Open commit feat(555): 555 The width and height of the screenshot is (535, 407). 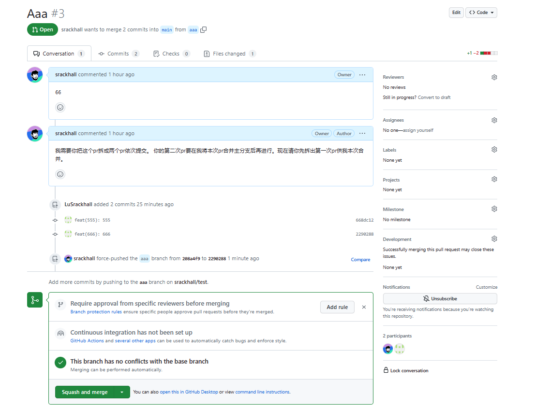coord(92,220)
